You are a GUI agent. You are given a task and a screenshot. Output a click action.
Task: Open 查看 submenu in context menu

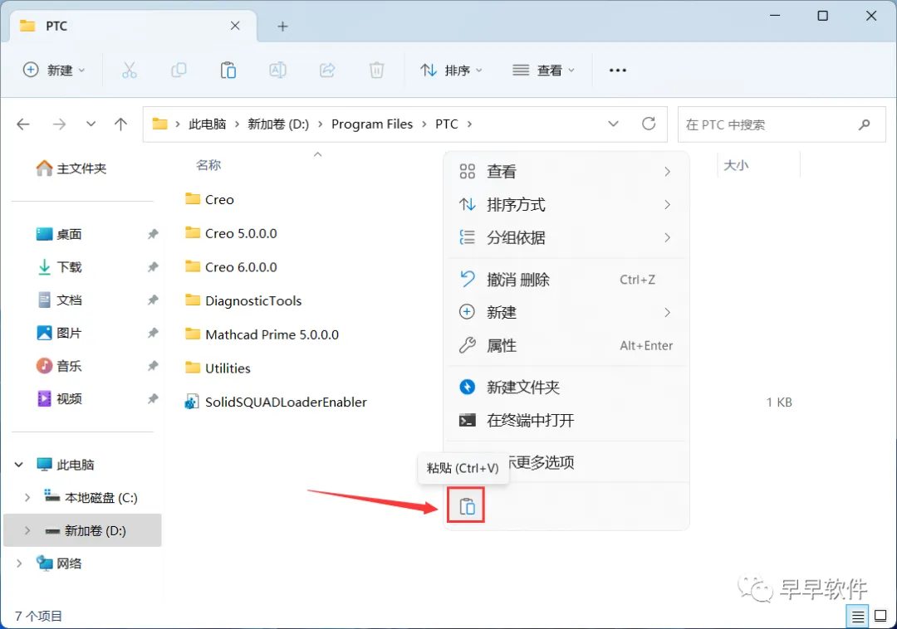click(566, 172)
